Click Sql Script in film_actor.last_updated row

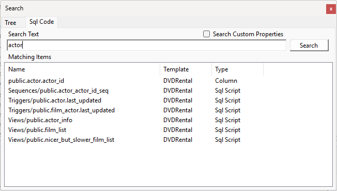click(x=227, y=110)
